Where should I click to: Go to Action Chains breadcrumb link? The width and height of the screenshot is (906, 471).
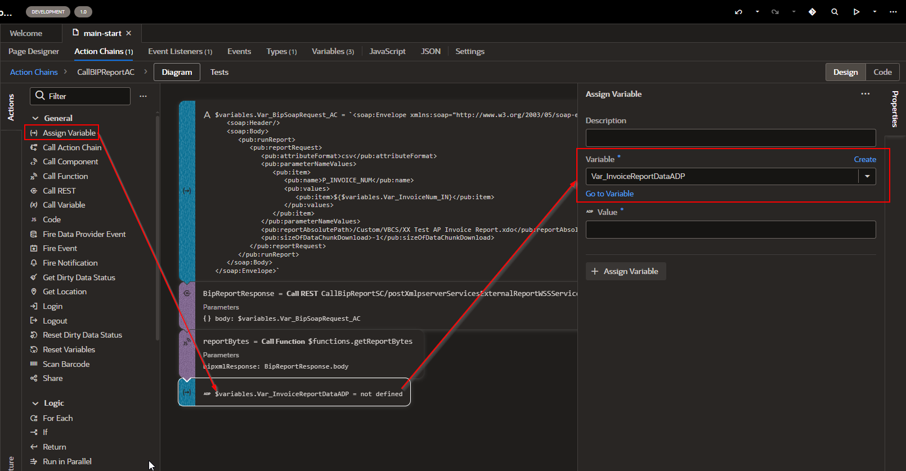(x=34, y=72)
